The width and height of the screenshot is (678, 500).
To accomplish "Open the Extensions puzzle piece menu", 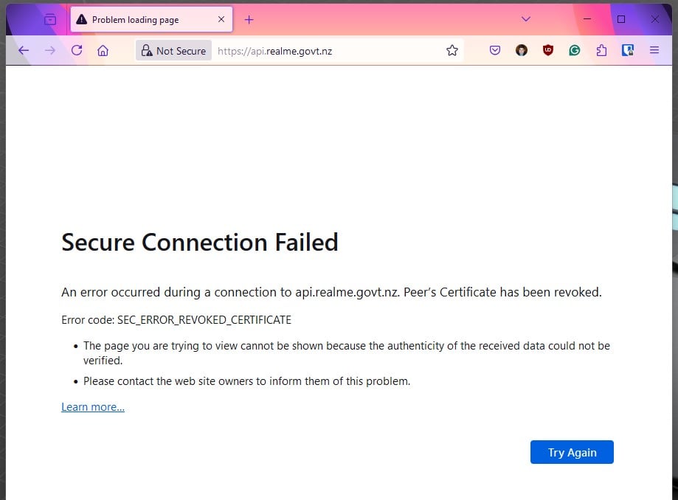I will [601, 51].
